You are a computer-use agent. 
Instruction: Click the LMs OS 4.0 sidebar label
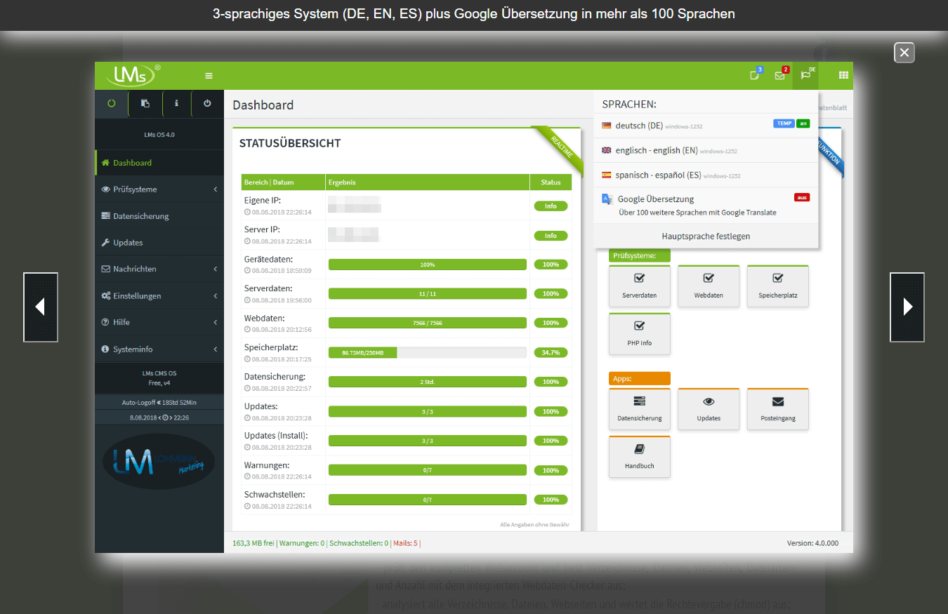[159, 134]
